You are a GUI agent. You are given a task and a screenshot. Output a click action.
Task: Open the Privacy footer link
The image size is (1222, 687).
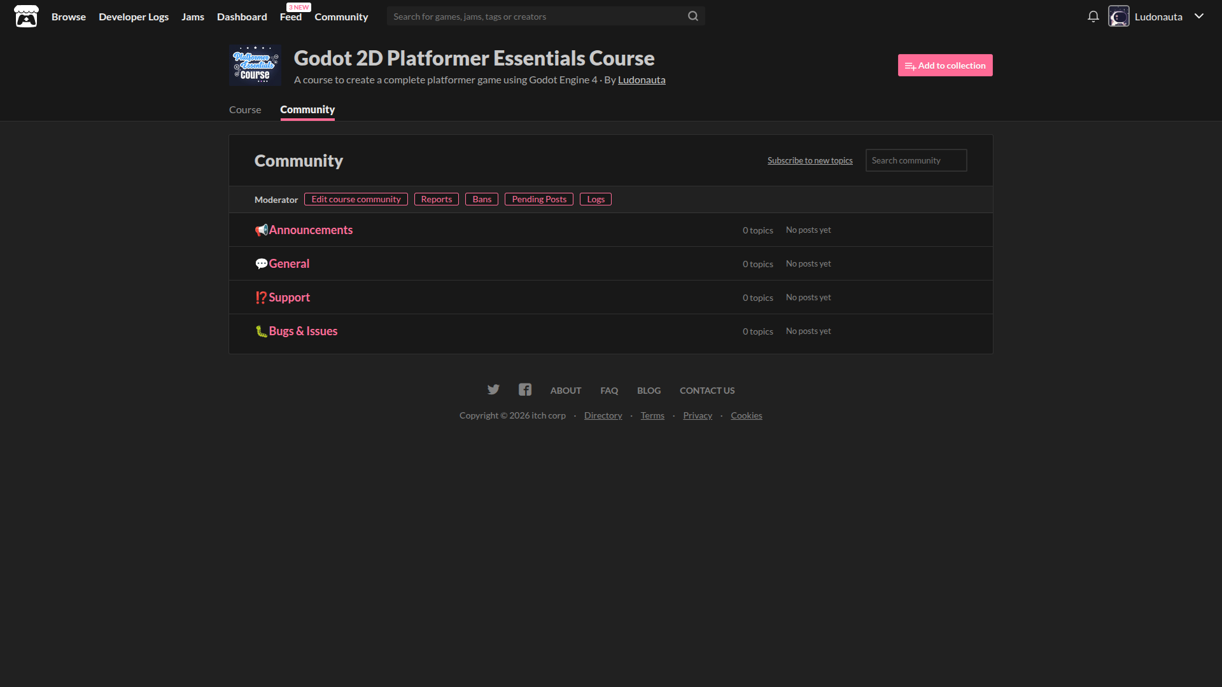coord(698,415)
